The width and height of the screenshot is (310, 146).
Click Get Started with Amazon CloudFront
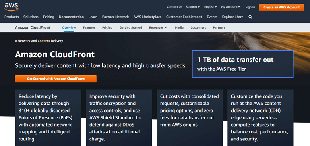point(56,79)
